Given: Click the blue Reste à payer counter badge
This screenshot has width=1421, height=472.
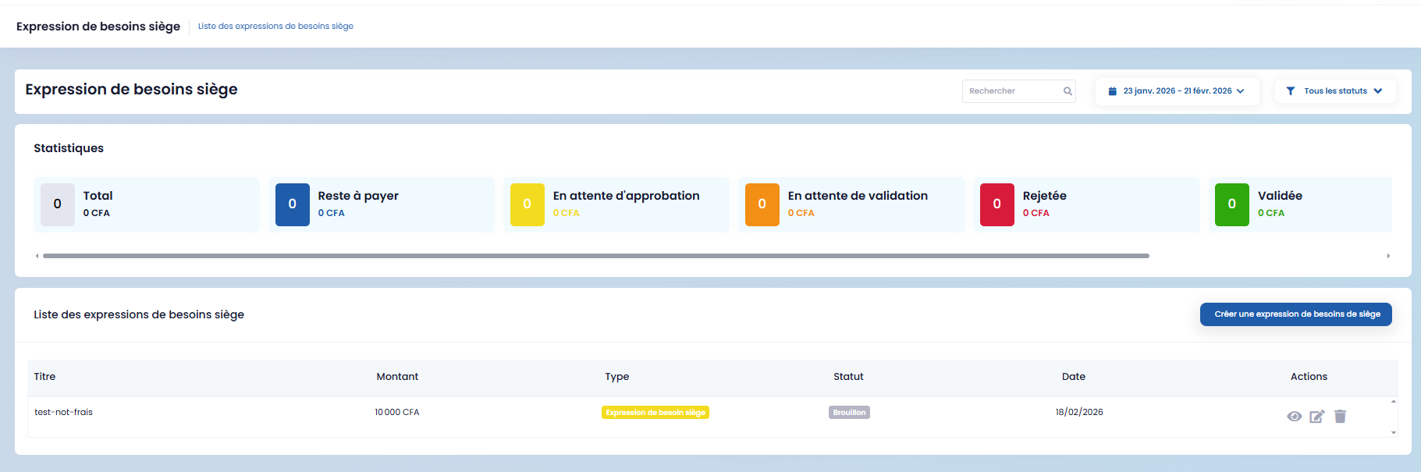Looking at the screenshot, I should pyautogui.click(x=292, y=204).
